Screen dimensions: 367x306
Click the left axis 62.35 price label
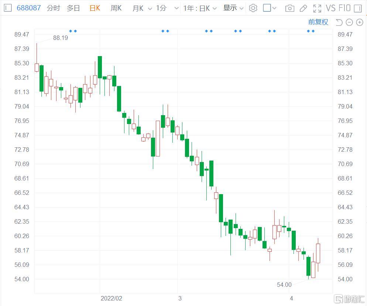tap(22, 221)
